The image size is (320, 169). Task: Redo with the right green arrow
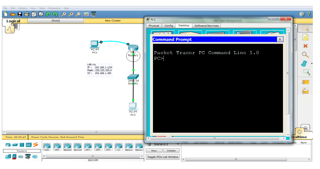[55, 14]
